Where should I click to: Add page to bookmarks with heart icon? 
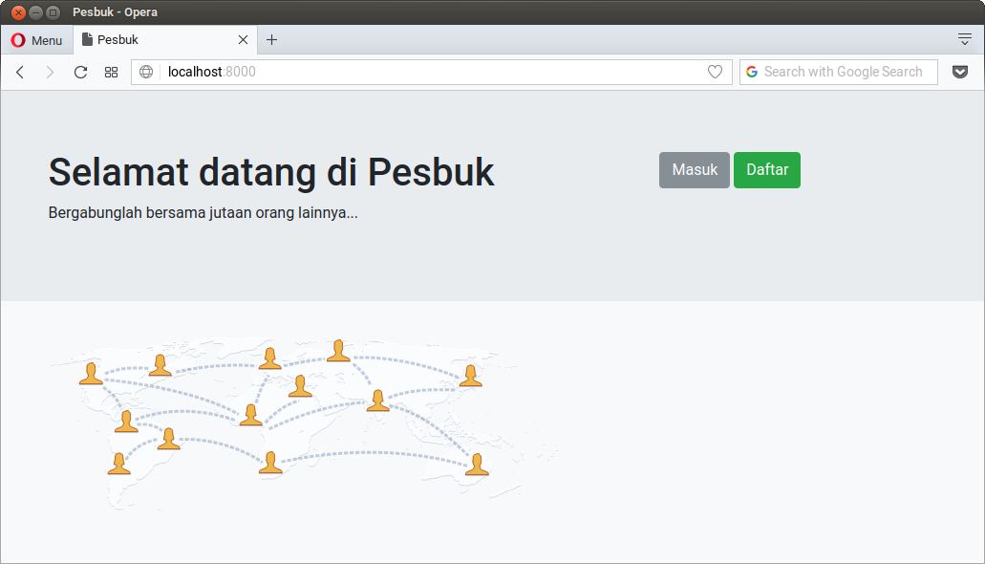click(715, 72)
